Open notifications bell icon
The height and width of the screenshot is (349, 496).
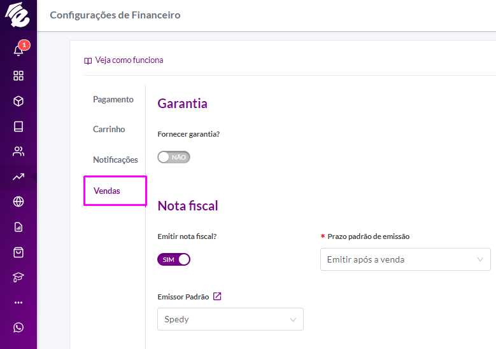[x=18, y=50]
